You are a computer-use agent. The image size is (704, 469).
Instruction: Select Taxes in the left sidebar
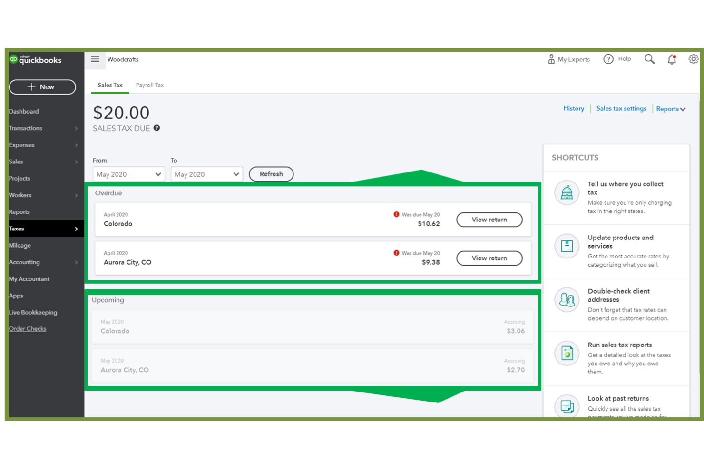tap(17, 229)
